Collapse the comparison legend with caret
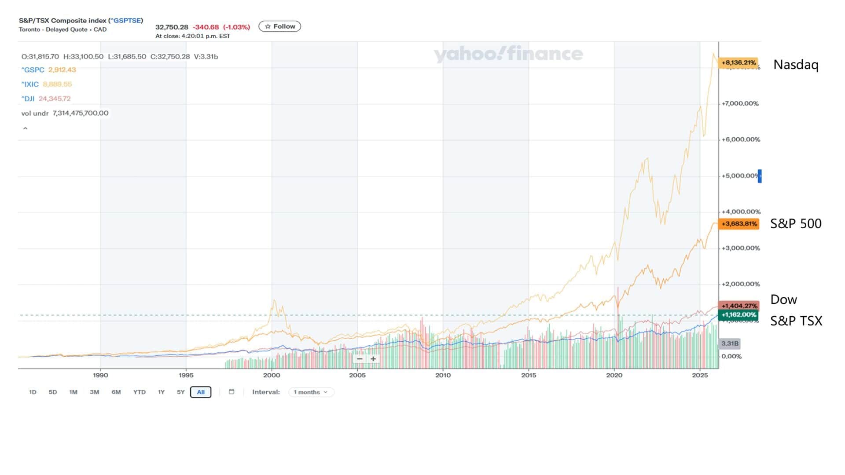The height and width of the screenshot is (475, 845). click(26, 128)
